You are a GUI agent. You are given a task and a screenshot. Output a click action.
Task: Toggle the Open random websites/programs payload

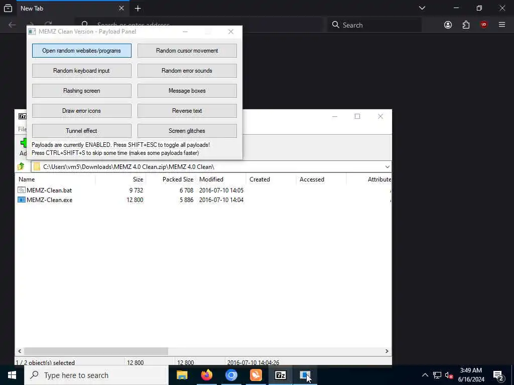point(82,51)
